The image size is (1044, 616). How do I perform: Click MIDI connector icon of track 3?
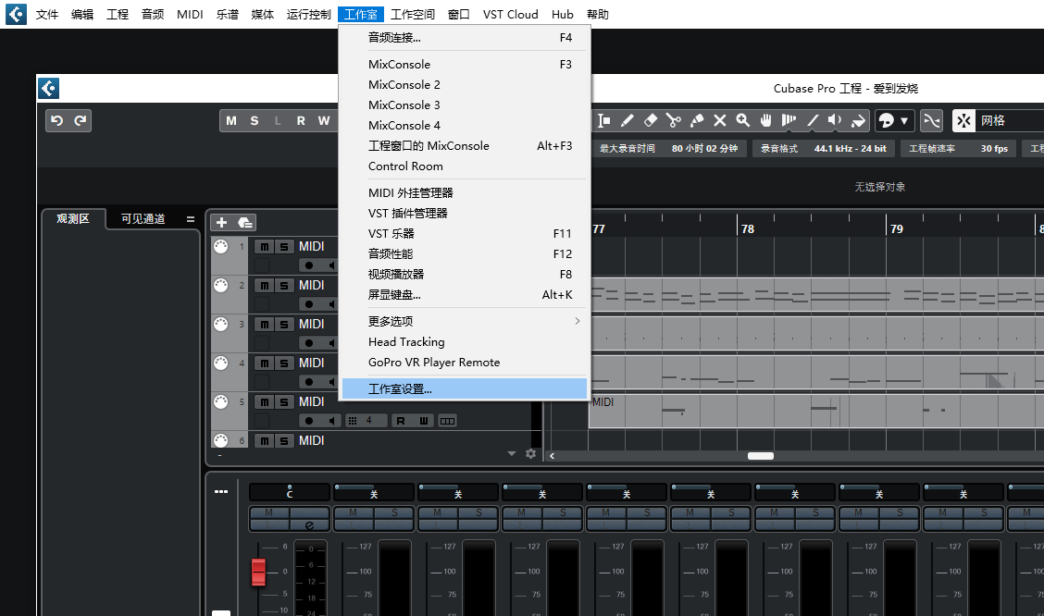(x=221, y=325)
